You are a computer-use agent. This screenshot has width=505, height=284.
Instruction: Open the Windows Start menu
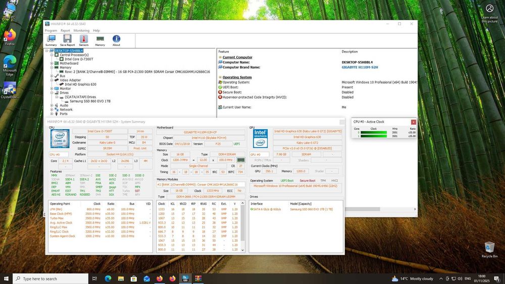pos(6,278)
